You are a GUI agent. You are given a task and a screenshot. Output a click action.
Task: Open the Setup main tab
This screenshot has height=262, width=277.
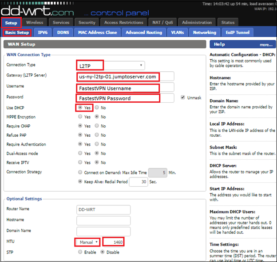click(x=11, y=23)
